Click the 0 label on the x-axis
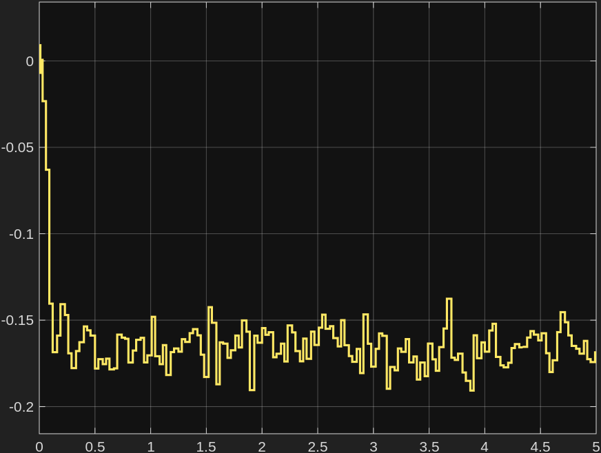The height and width of the screenshot is (453, 601). pyautogui.click(x=39, y=445)
